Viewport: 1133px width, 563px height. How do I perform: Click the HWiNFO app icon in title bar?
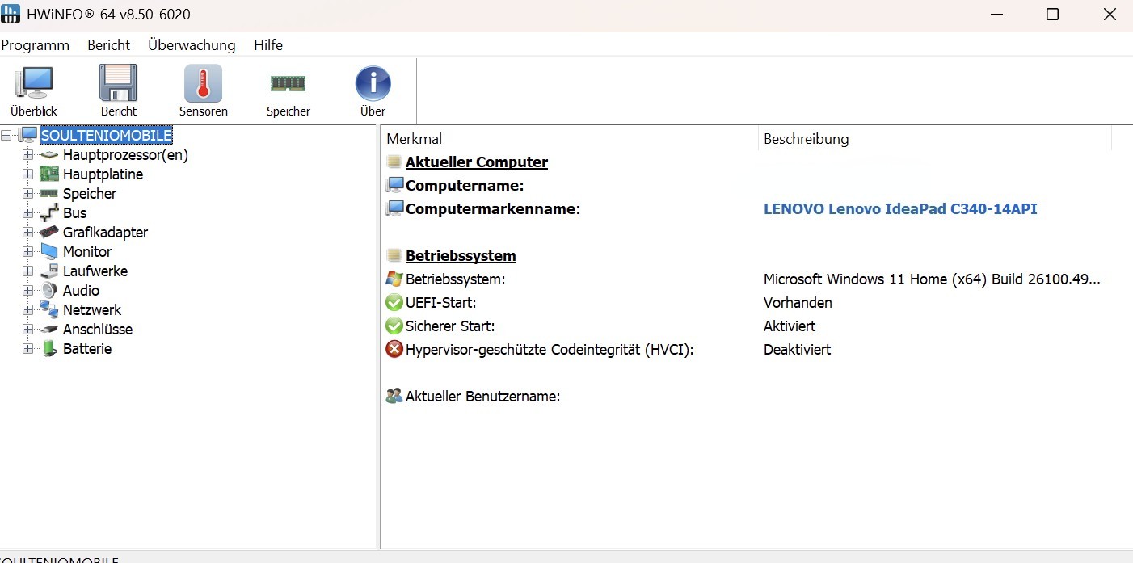click(x=11, y=15)
